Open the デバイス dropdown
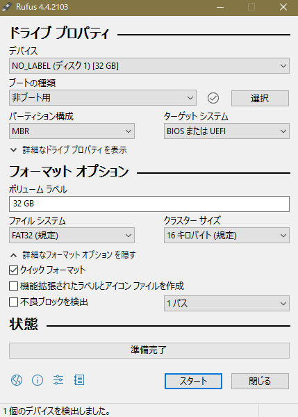The width and height of the screenshot is (298, 417). click(149, 66)
